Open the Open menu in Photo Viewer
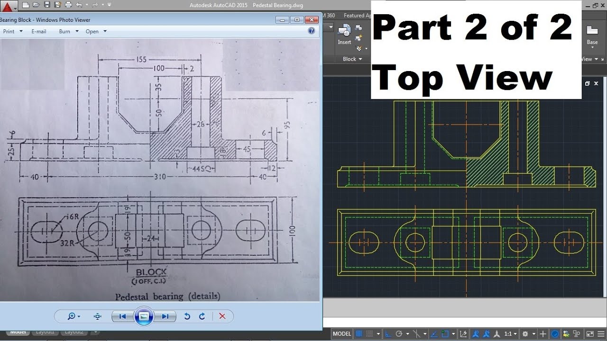 point(96,31)
